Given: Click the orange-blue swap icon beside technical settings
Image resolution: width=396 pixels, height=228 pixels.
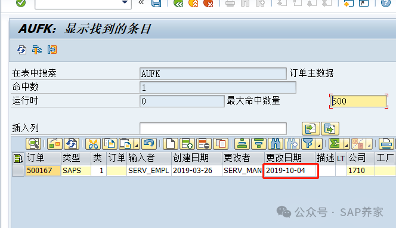Looking at the screenshot, I should 52,50.
